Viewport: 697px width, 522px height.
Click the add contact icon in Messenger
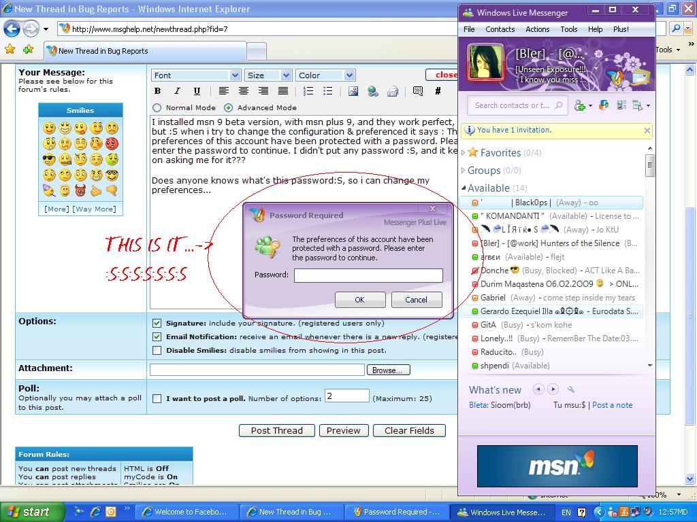pyautogui.click(x=581, y=105)
